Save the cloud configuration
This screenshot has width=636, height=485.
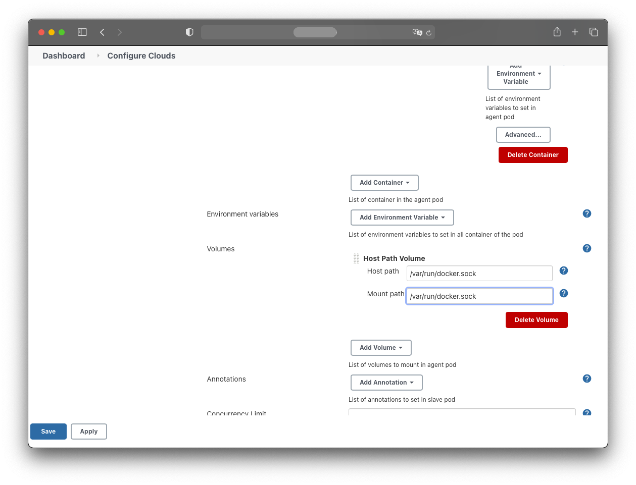pos(48,432)
